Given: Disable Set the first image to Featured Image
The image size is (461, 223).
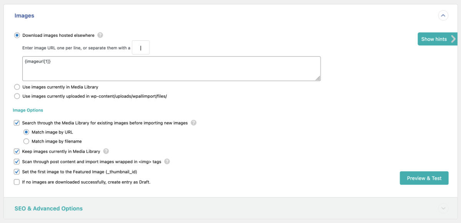Looking at the screenshot, I should pos(17,172).
